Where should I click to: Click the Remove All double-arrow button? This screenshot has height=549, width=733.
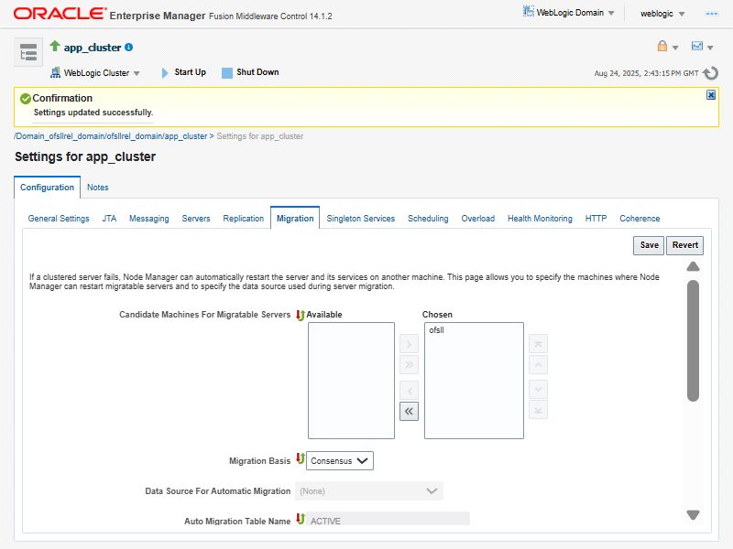click(x=409, y=412)
